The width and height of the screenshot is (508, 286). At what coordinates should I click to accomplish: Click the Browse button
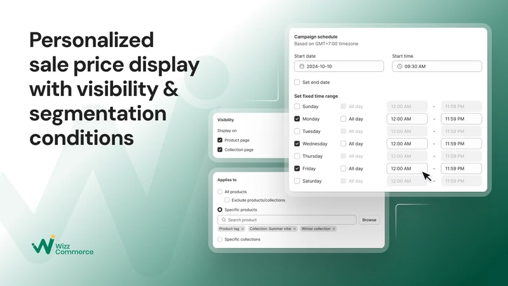coord(369,220)
